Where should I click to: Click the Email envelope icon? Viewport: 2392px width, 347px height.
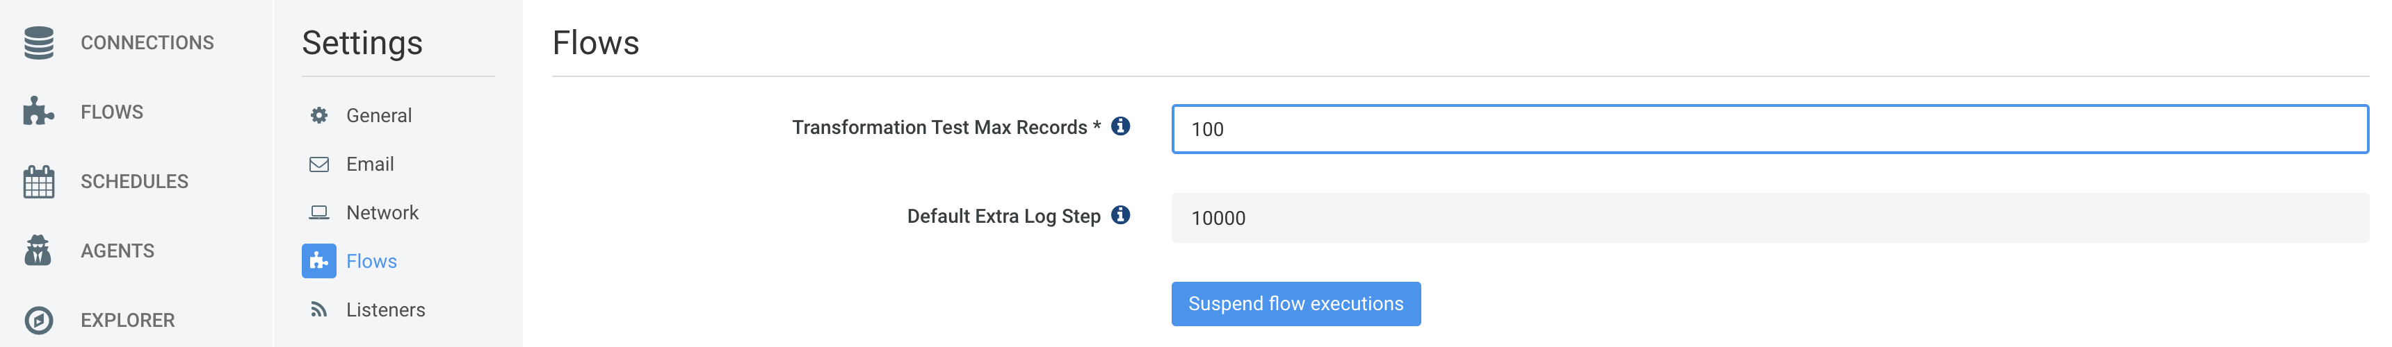(x=318, y=164)
